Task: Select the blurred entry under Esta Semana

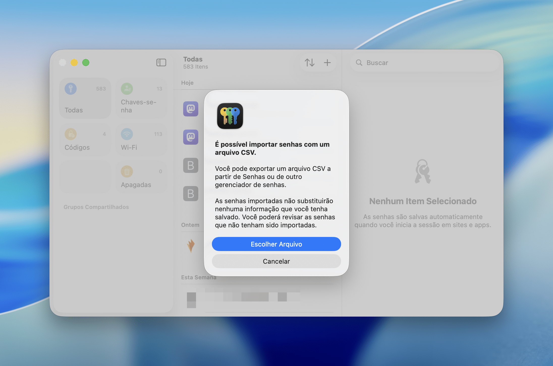Action: pos(243,297)
